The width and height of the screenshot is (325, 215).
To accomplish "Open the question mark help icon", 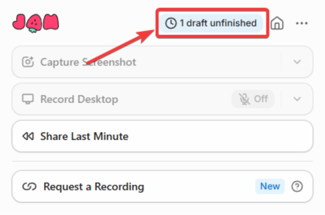I will [x=297, y=187].
